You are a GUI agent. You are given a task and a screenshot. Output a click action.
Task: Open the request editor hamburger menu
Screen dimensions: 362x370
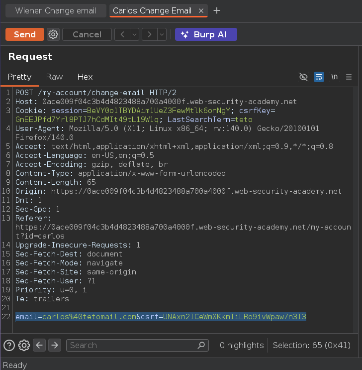pos(349,77)
